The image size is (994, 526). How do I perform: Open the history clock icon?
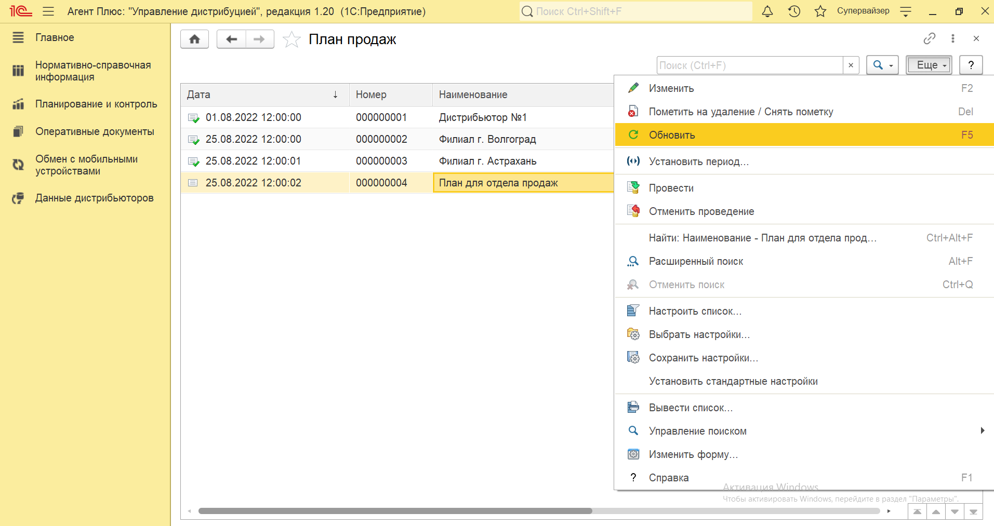point(794,11)
